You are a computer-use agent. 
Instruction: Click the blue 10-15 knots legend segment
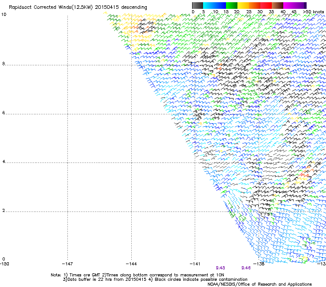coord(220,5)
